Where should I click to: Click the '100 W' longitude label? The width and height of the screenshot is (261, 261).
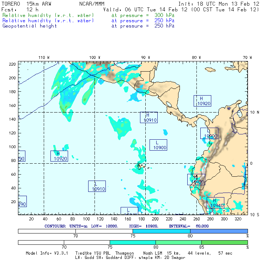pyautogui.click(x=95, y=57)
